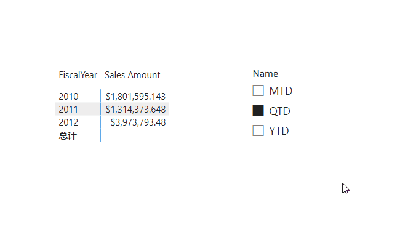Viewport: 400px width, 240px height.
Task: Select the MTD label in slicer
Action: [281, 91]
